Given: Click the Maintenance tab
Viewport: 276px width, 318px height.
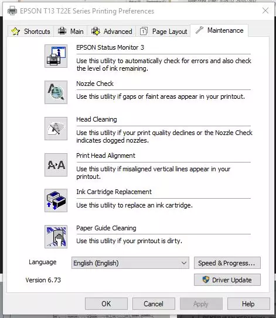Looking at the screenshot, I should (219, 30).
